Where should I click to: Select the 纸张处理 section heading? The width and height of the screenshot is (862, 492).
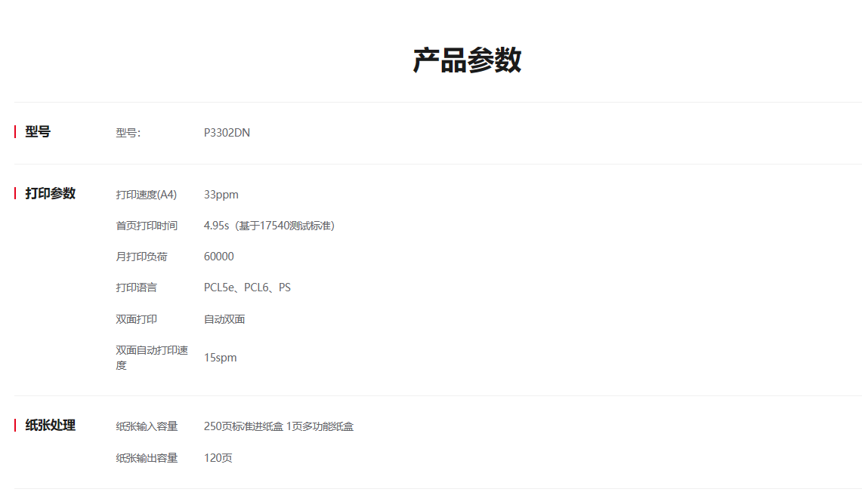pyautogui.click(x=50, y=425)
